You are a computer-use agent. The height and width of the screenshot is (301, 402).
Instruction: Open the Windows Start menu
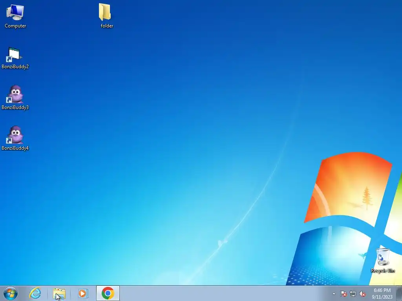click(11, 293)
